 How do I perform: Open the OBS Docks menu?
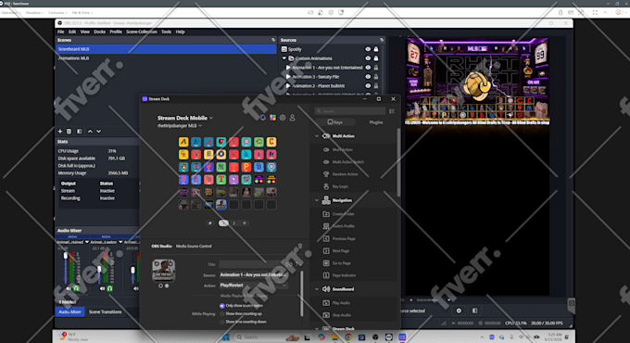(x=99, y=32)
